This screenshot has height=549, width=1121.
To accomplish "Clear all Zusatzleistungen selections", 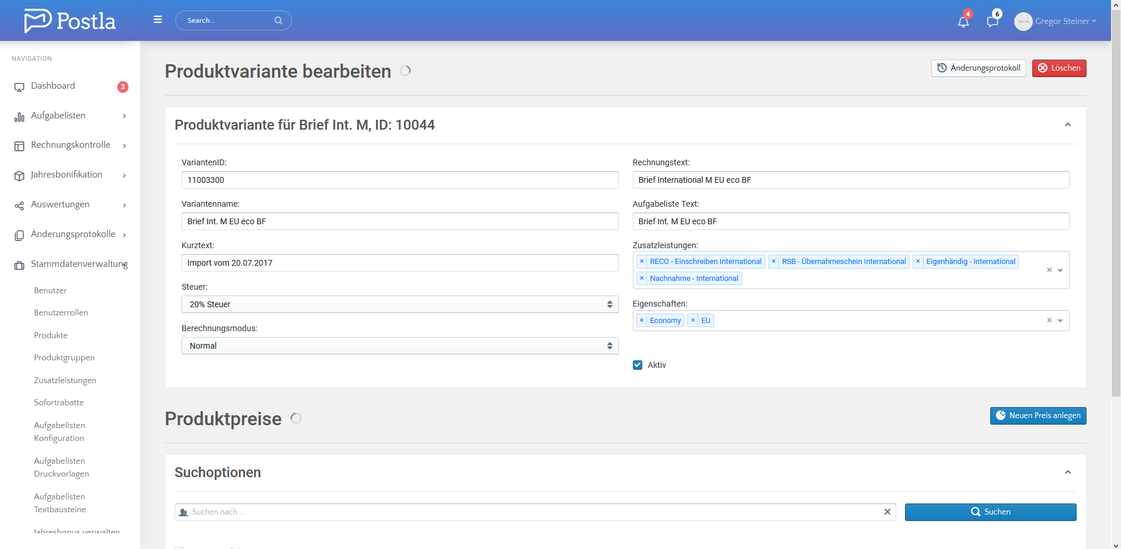I will pos(1049,270).
